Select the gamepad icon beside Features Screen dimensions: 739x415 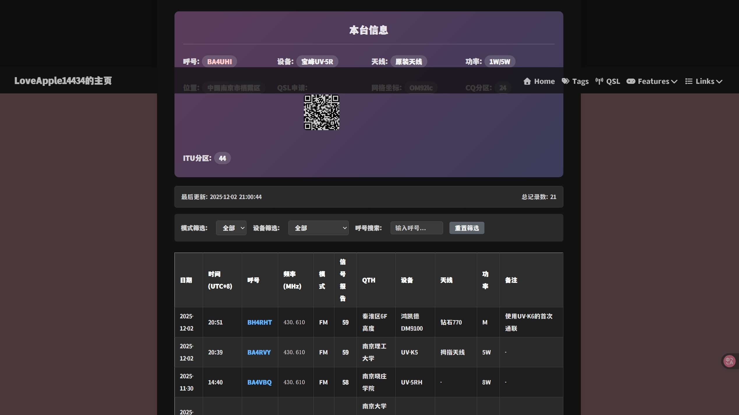[x=631, y=81]
